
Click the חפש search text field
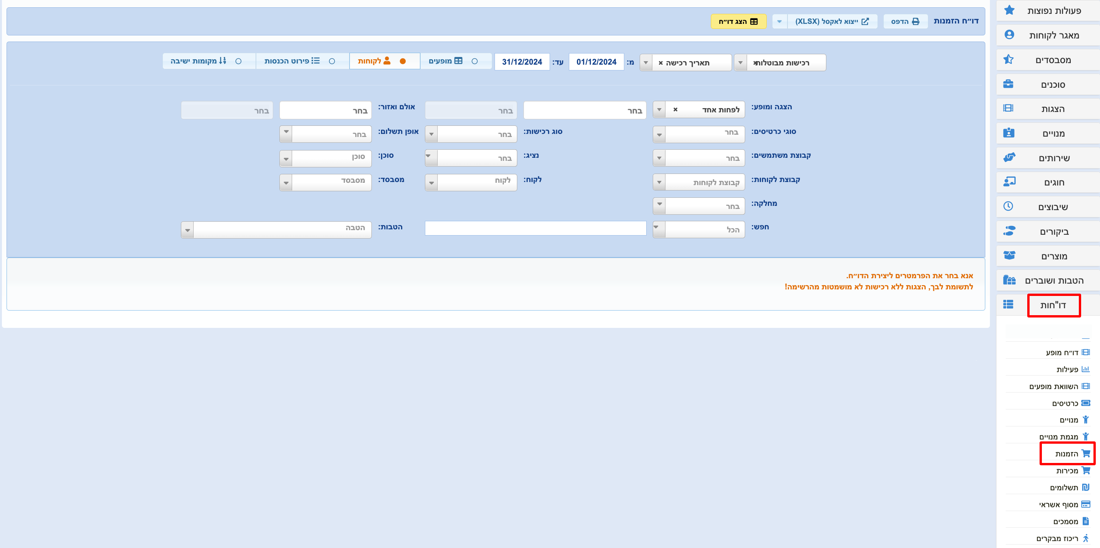pos(535,228)
